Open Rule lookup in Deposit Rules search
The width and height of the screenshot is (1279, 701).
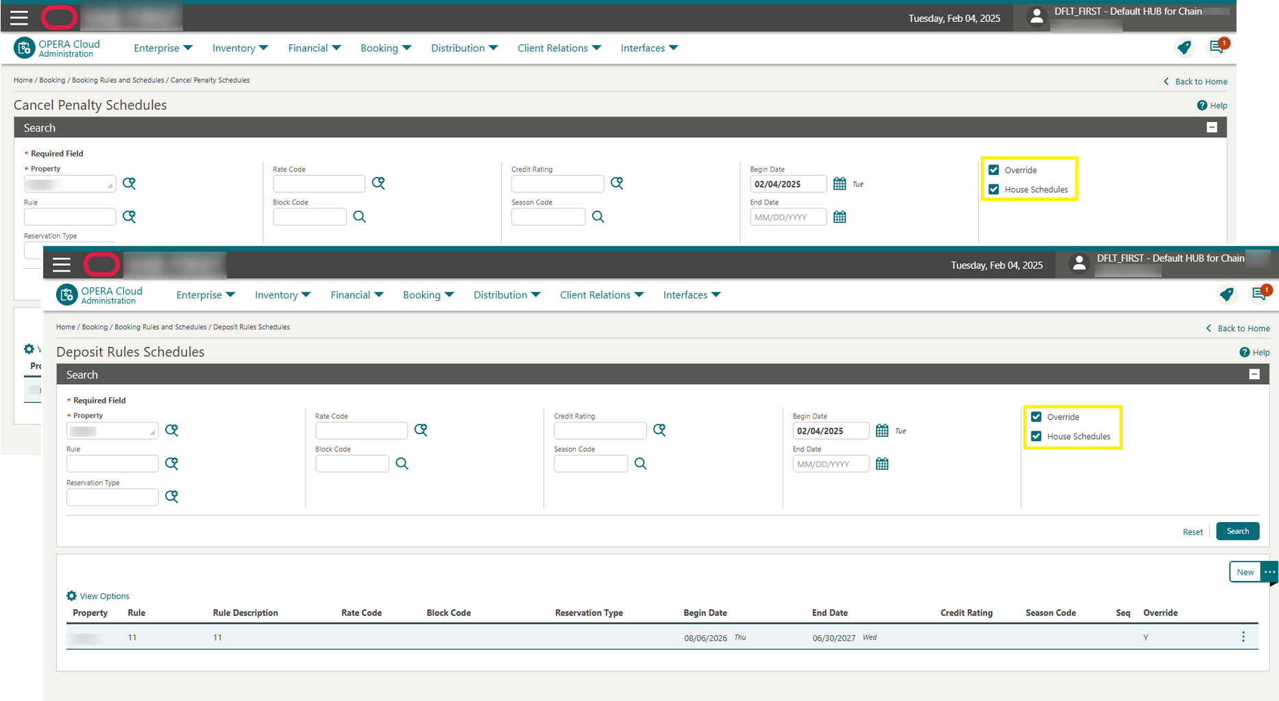(x=171, y=463)
